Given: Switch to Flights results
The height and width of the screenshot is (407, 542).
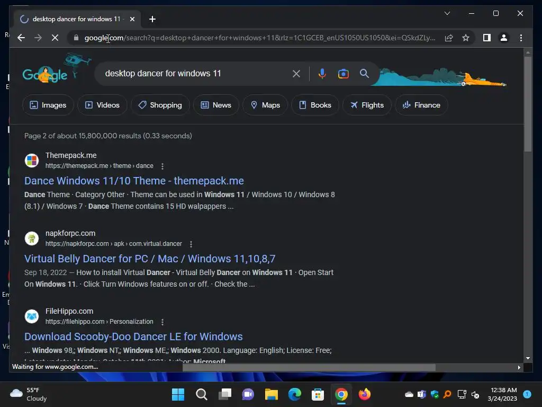Looking at the screenshot, I should click(367, 105).
